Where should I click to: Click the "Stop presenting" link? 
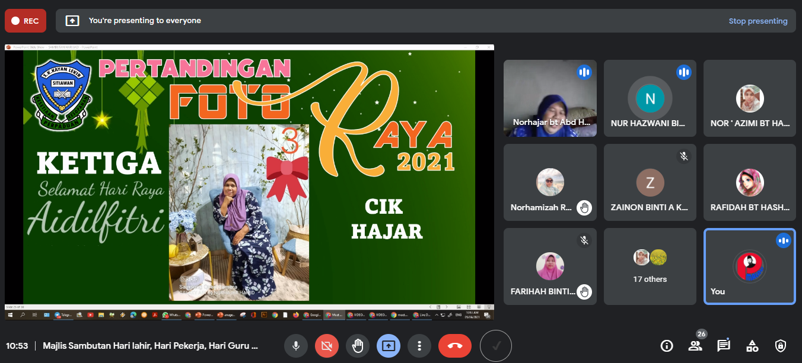[759, 20]
